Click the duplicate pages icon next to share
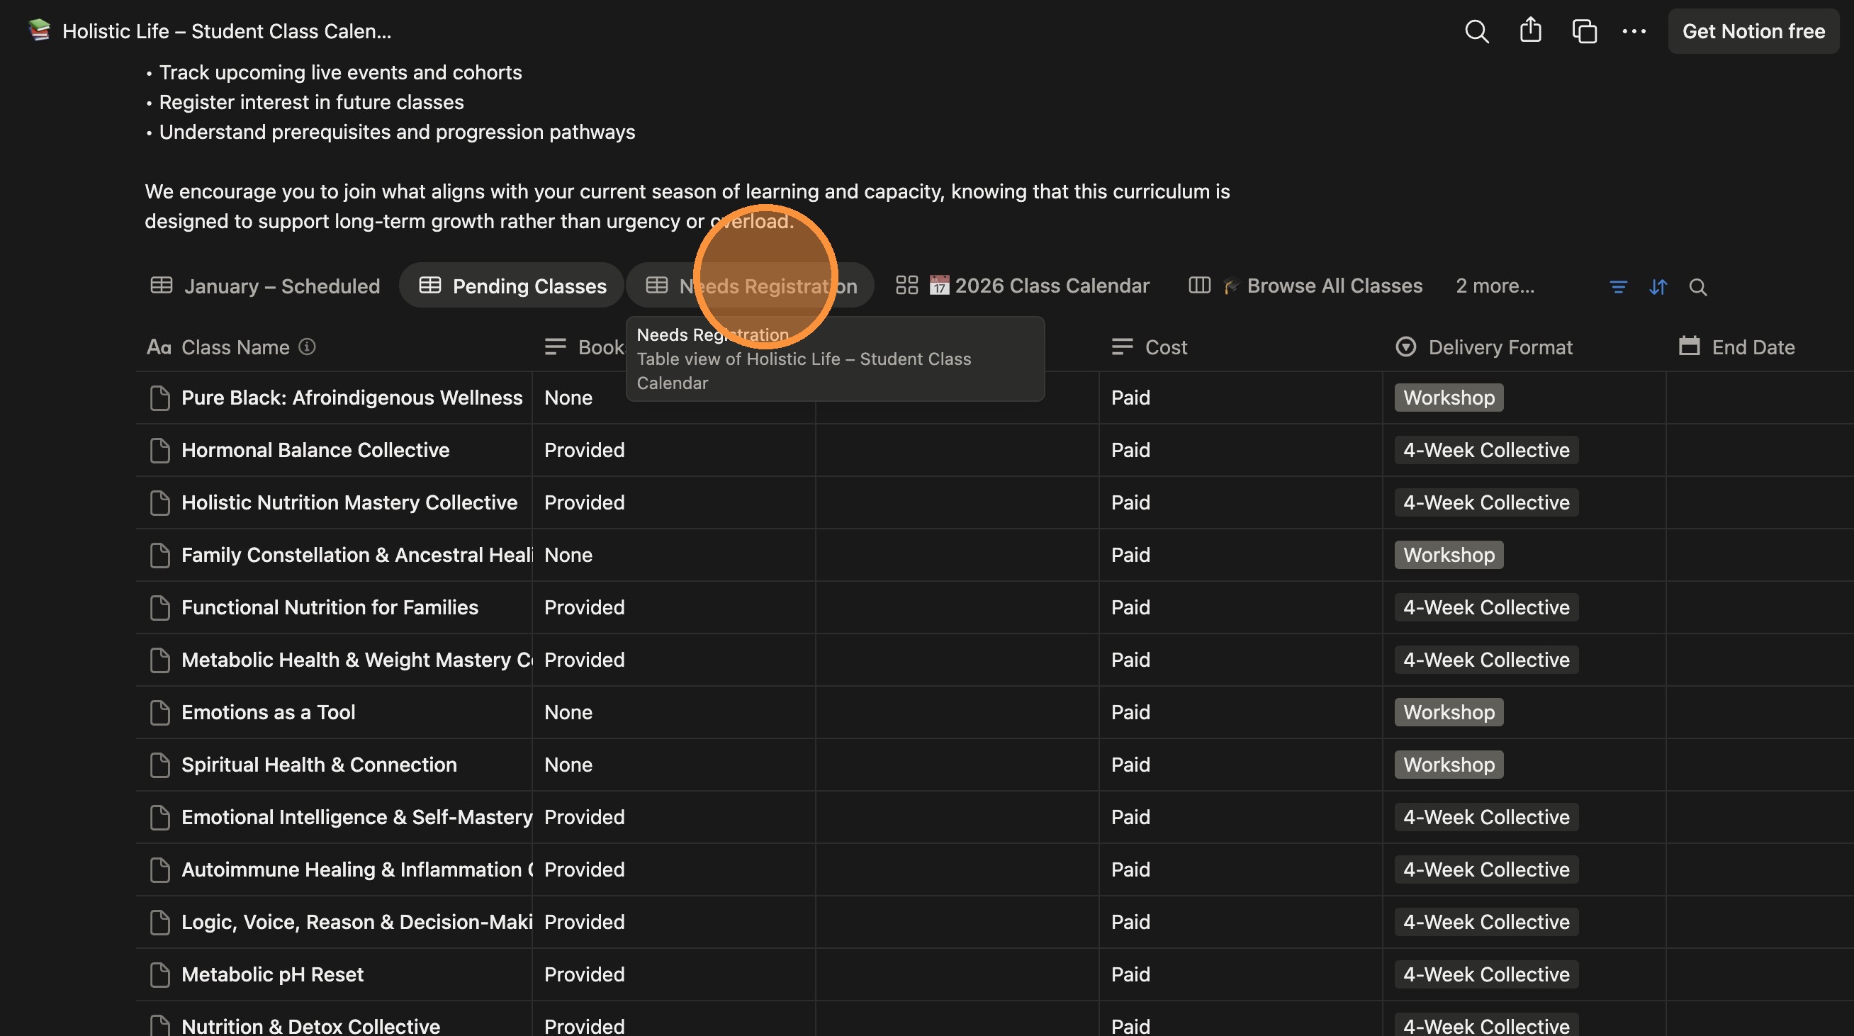Viewport: 1854px width, 1036px height. point(1583,31)
